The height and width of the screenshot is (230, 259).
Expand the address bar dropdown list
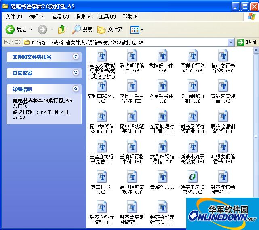231,42
